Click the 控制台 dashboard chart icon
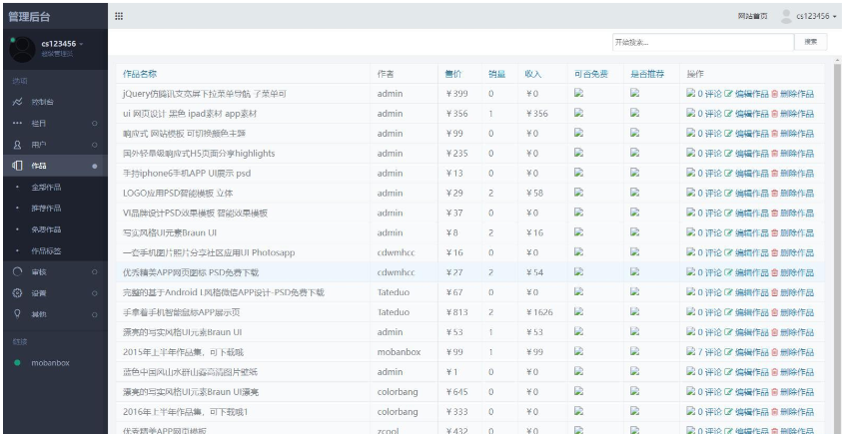 [x=17, y=102]
